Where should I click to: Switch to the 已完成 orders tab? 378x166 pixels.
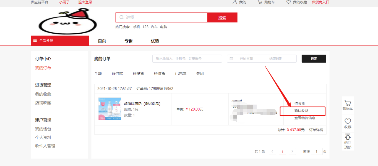click(x=181, y=74)
